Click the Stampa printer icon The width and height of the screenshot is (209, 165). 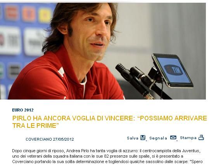[x=201, y=137]
